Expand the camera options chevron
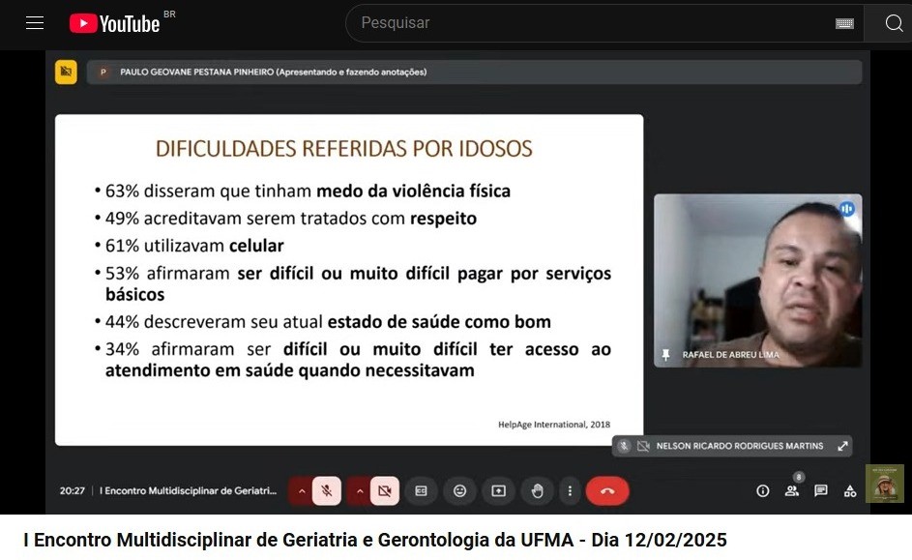 point(359,490)
